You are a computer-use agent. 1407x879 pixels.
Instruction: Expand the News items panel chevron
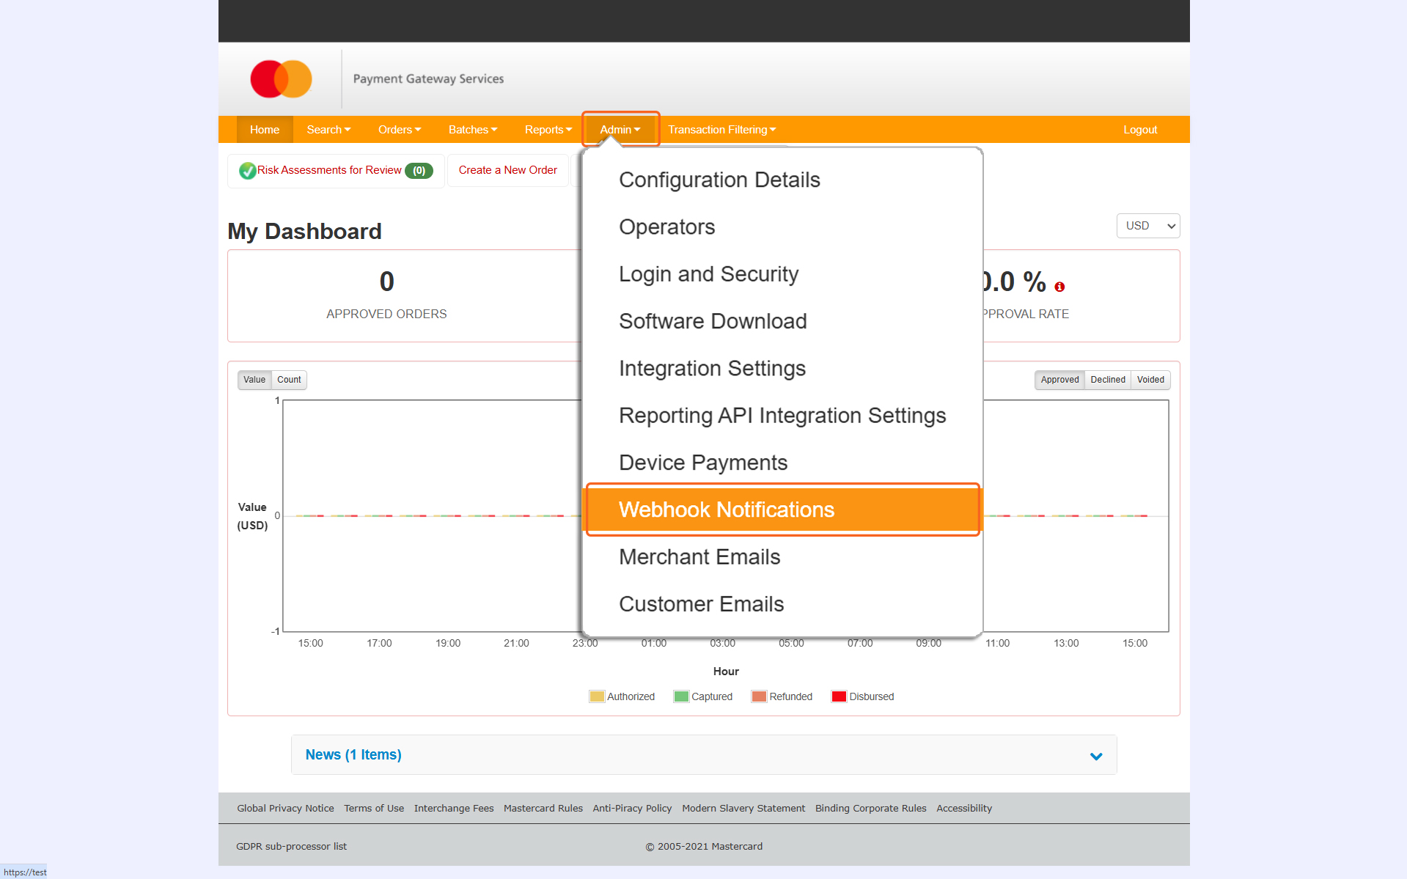click(x=1096, y=756)
